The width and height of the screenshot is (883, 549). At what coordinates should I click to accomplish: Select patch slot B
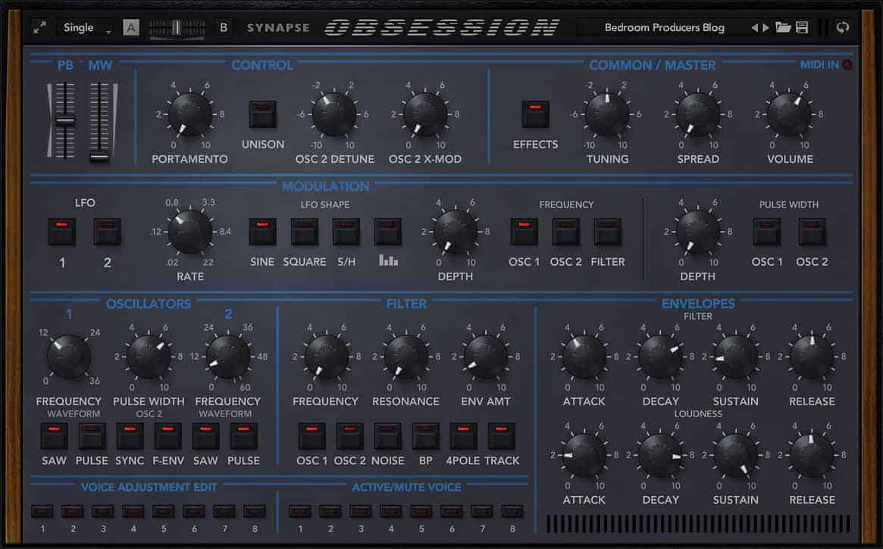point(223,27)
